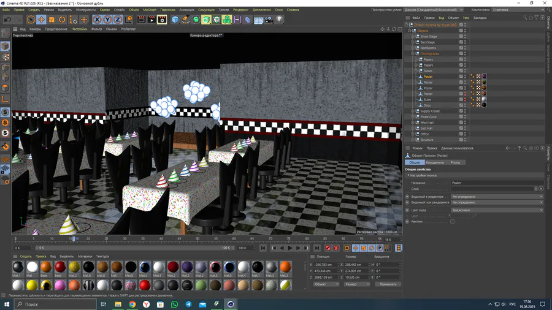Viewport: 552px width, 310px height.
Task: Select the red Beak material sphere
Action: (x=60, y=267)
